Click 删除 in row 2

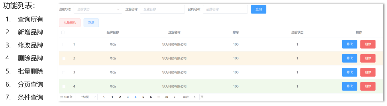tap(368, 58)
